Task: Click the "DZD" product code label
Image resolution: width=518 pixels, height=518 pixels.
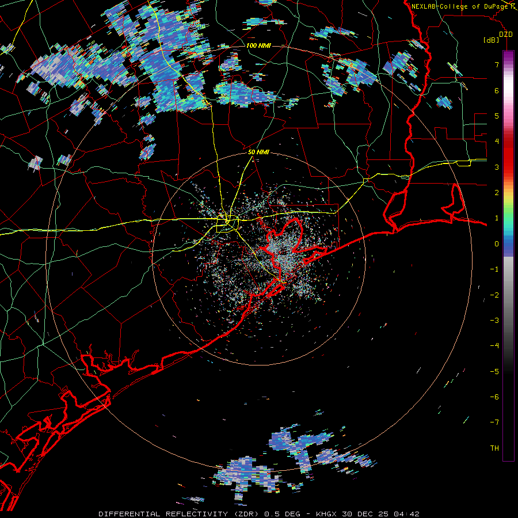Action: [x=505, y=35]
